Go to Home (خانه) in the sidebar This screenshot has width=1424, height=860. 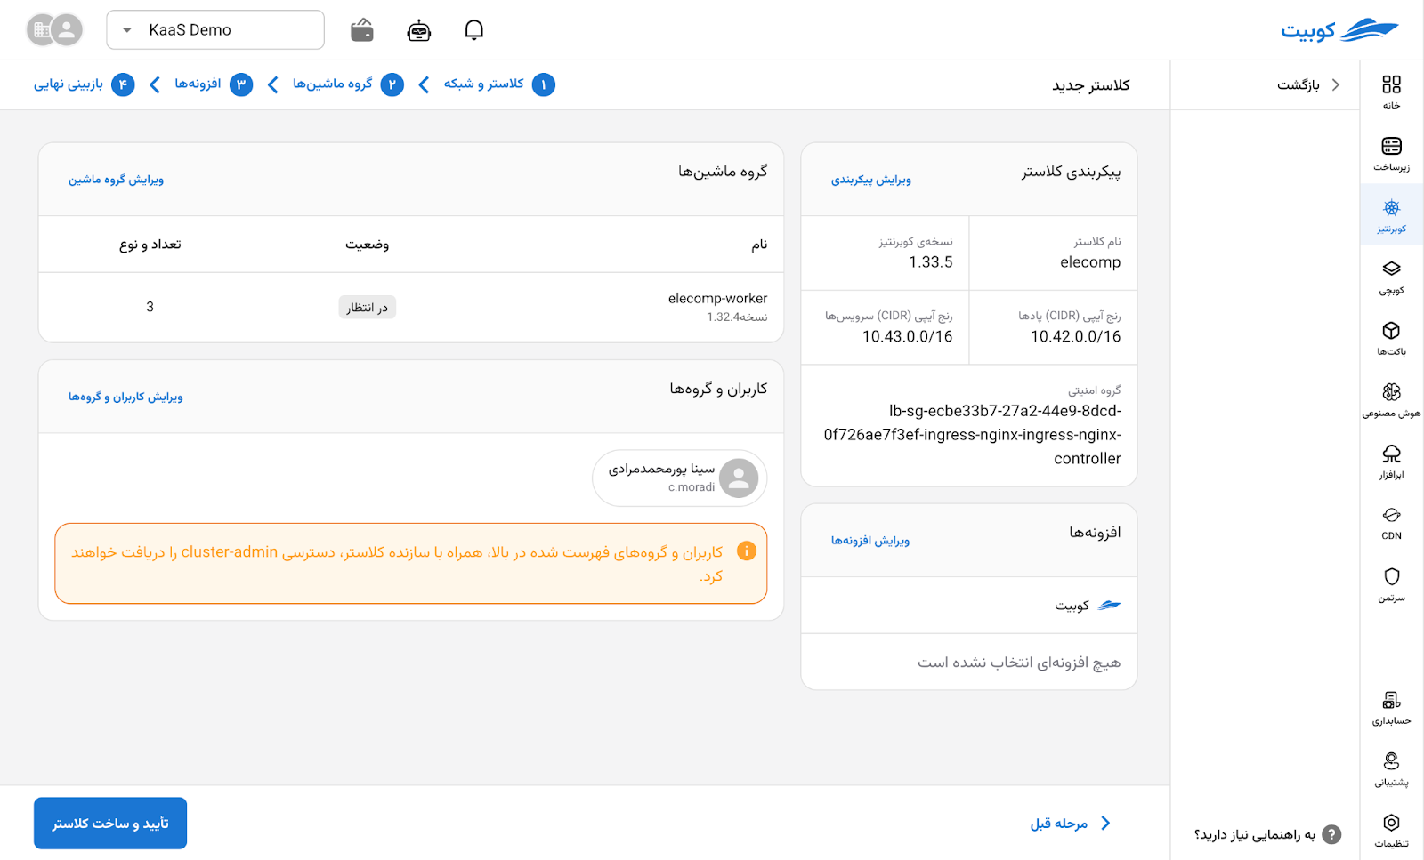point(1391,92)
